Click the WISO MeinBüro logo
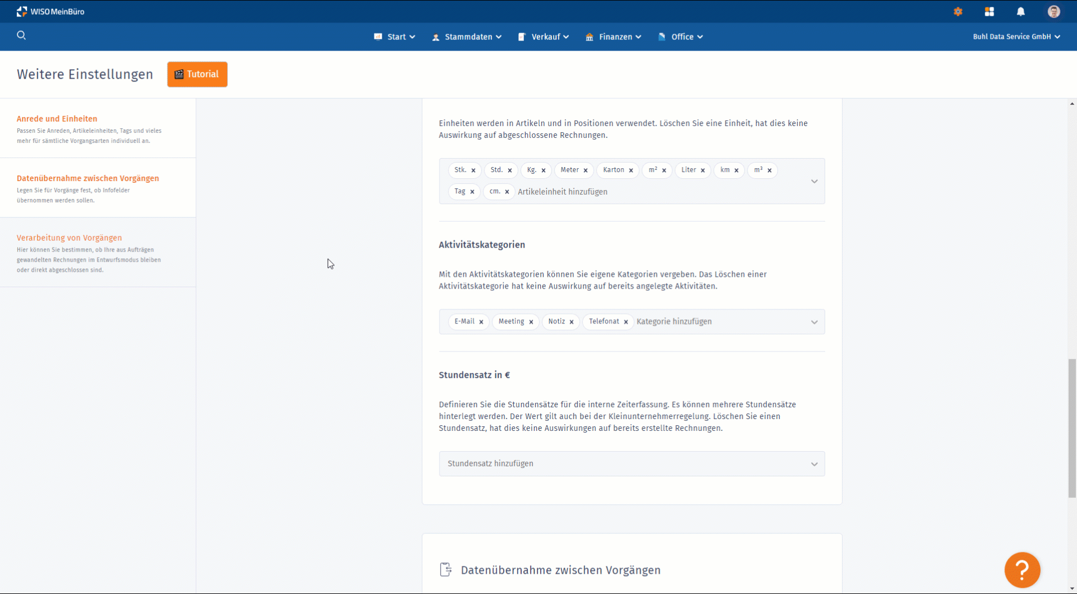The height and width of the screenshot is (594, 1077). click(x=51, y=12)
